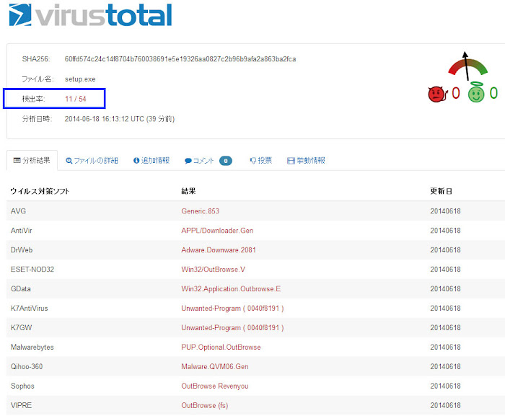
Task: Click the 更新日 column header
Action: click(441, 191)
